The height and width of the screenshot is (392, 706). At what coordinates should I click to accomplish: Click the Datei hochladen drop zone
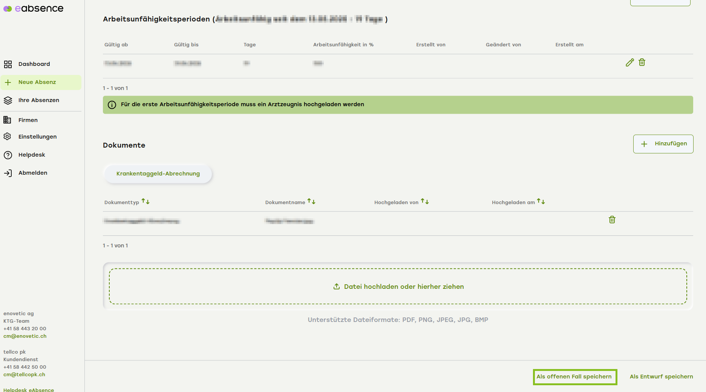point(398,287)
